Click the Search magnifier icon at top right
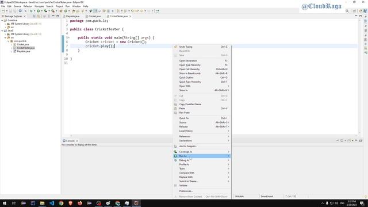The image size is (368, 207). coord(347,11)
